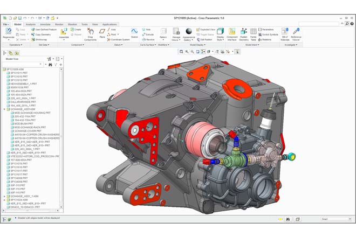Viewport: 356px width, 237px height.
Task: Switch to the Render tab
Action: pos(59,24)
